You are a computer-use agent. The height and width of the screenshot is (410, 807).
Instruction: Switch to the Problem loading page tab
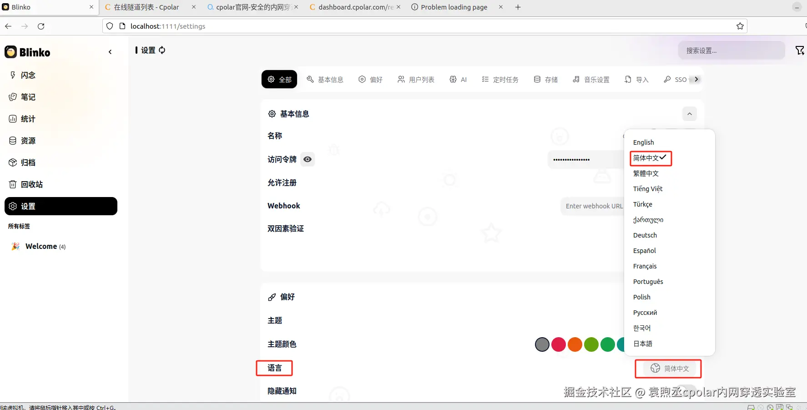[x=457, y=7]
